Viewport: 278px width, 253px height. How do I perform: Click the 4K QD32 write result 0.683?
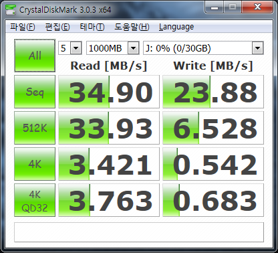click(x=213, y=200)
